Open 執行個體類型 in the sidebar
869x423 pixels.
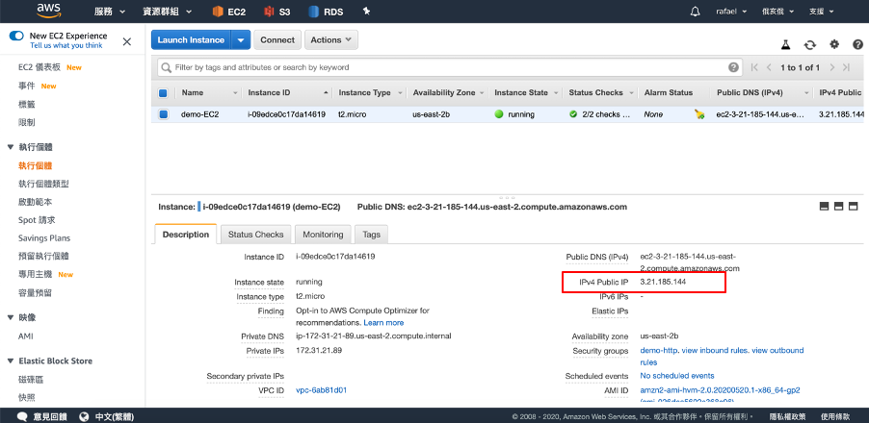pos(43,184)
